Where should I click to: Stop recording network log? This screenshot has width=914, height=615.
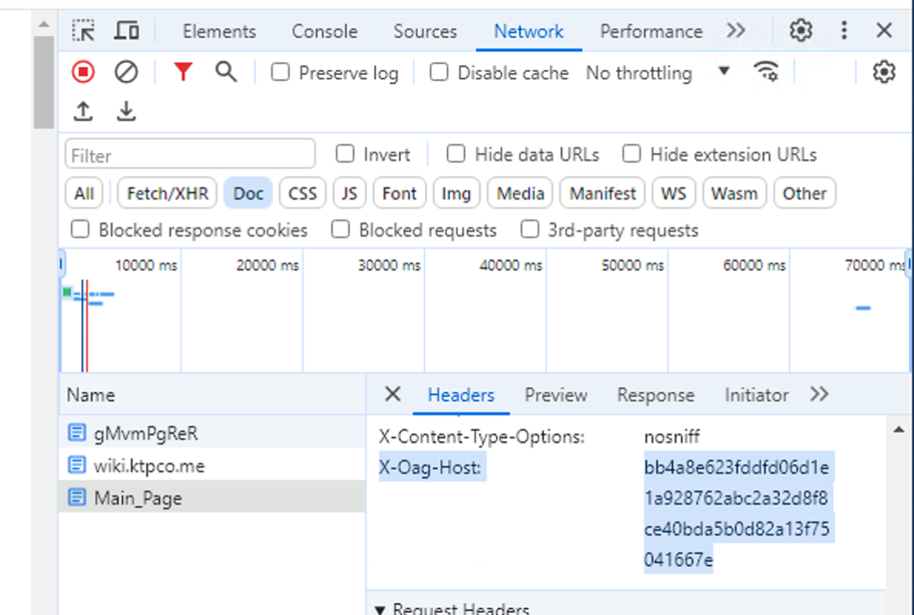click(x=83, y=72)
